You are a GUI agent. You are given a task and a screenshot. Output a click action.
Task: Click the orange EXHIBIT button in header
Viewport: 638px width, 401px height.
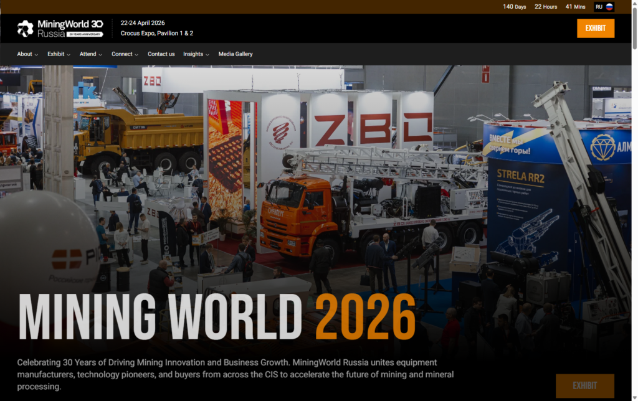click(595, 28)
